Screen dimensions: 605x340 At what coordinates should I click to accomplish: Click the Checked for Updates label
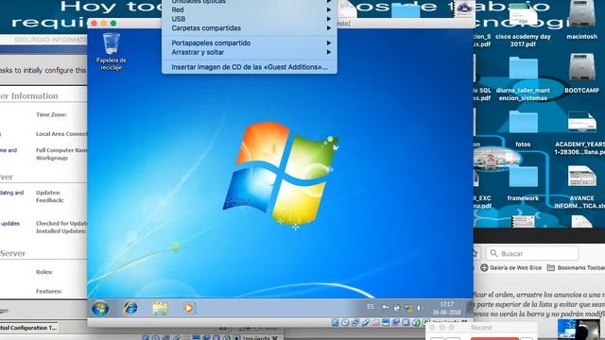[61, 223]
